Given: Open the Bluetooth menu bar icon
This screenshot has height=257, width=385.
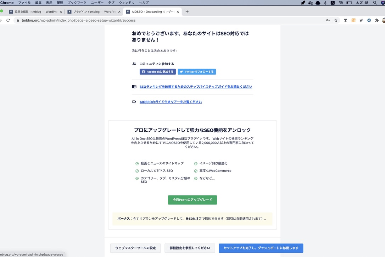Looking at the screenshot, I should click(x=325, y=3).
